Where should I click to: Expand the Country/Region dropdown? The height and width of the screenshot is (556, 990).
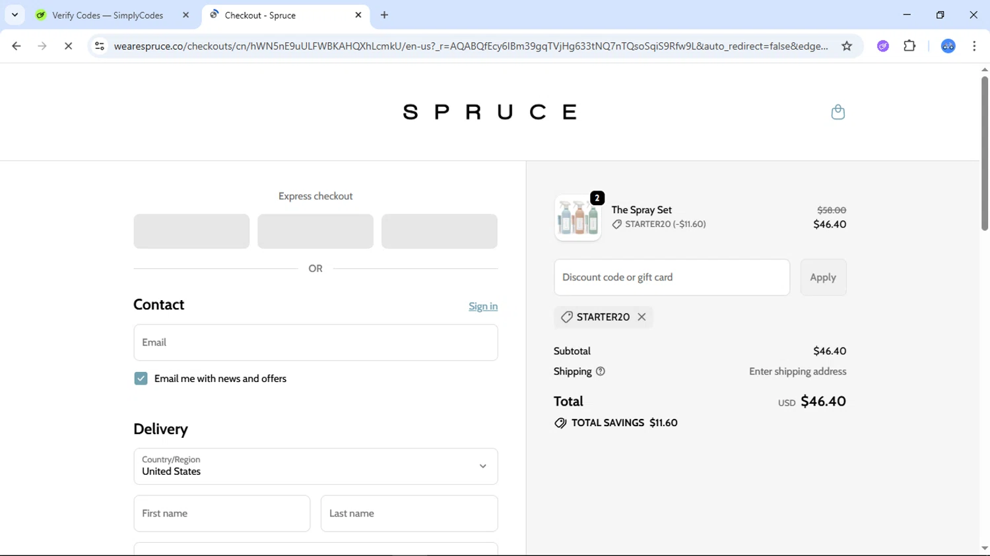(x=315, y=466)
